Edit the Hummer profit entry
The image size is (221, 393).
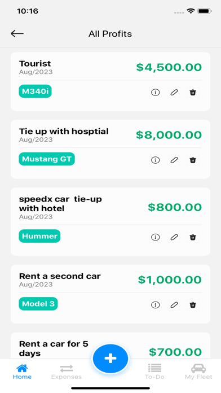click(174, 237)
